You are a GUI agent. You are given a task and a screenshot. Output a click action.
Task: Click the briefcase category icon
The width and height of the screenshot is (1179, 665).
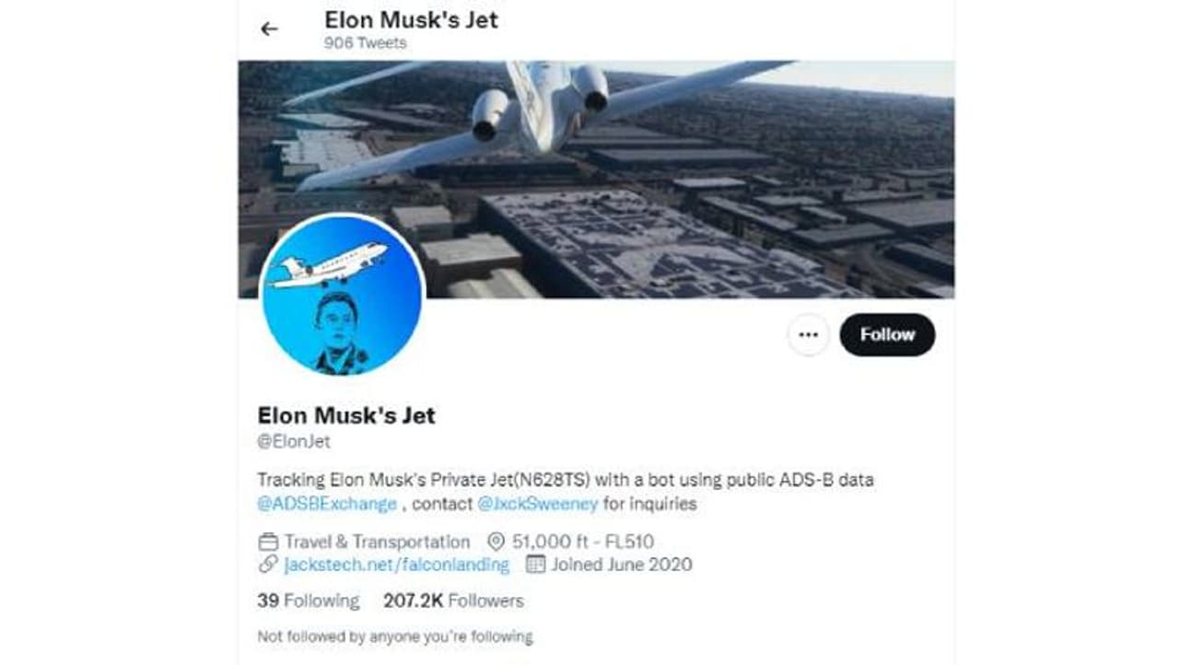pos(268,542)
